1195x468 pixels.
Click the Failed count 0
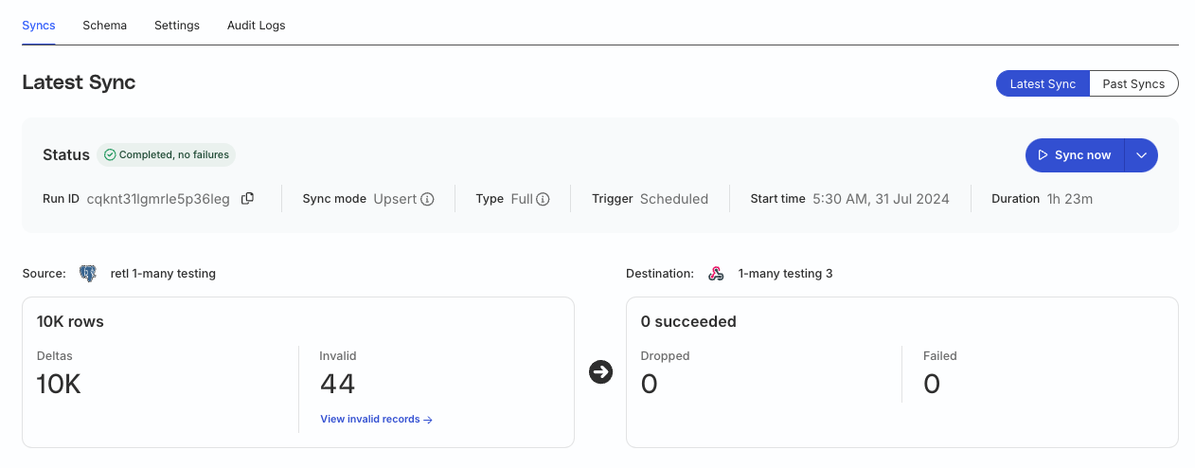(x=932, y=384)
